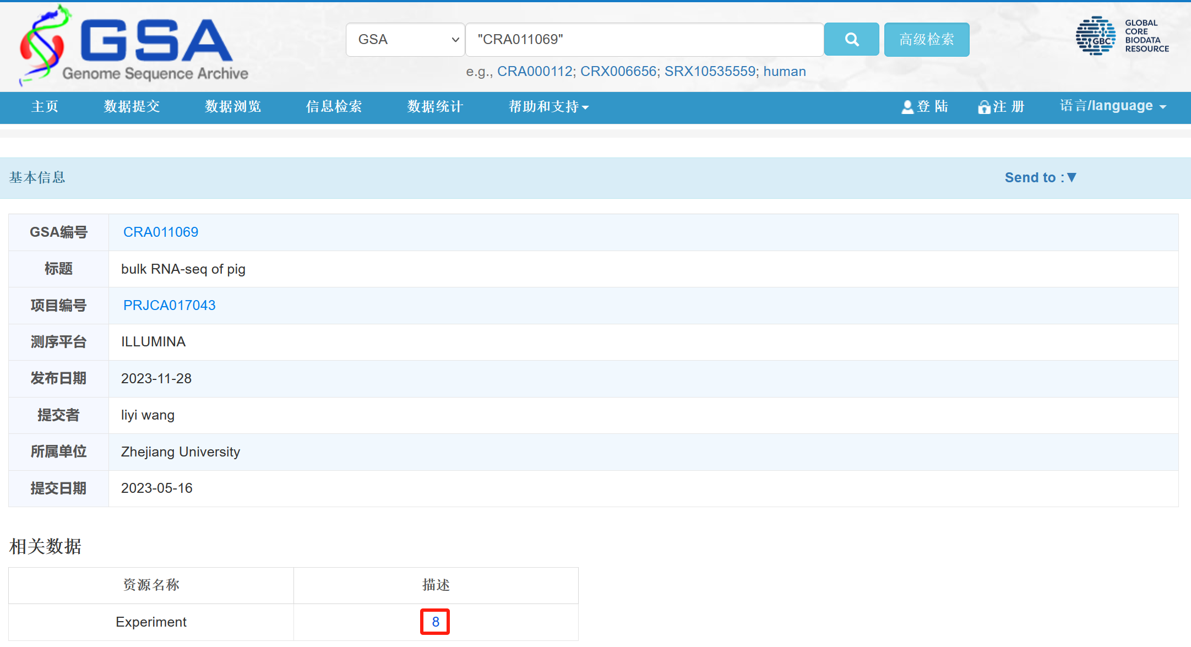
Task: Click the 高级检索 advanced search icon
Action: [927, 39]
